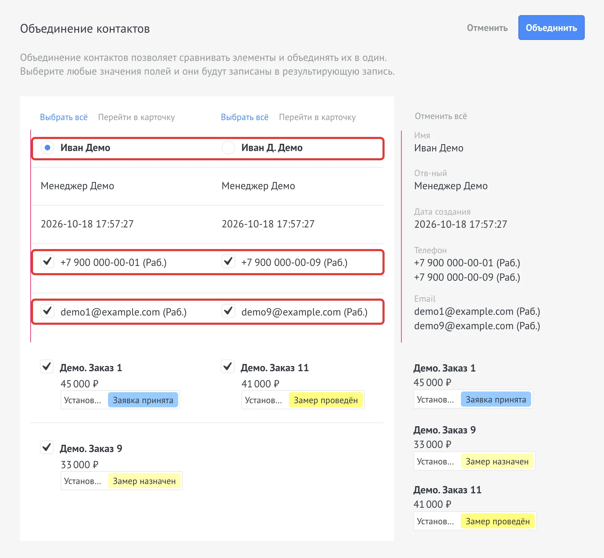Open Демо. Заказ 11 title in middle column
The width and height of the screenshot is (604, 558).
click(x=274, y=368)
